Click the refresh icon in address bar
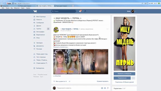 [x=147, y=3]
